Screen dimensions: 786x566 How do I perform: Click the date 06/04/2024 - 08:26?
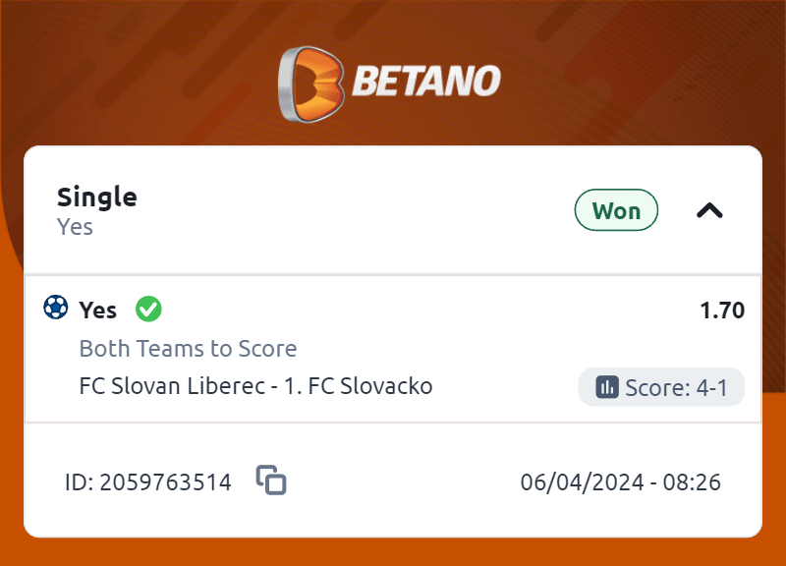(x=621, y=482)
